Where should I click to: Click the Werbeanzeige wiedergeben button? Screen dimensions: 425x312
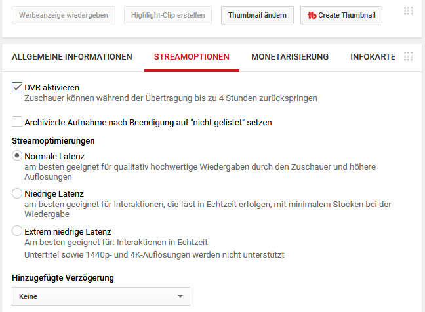pyautogui.click(x=64, y=15)
